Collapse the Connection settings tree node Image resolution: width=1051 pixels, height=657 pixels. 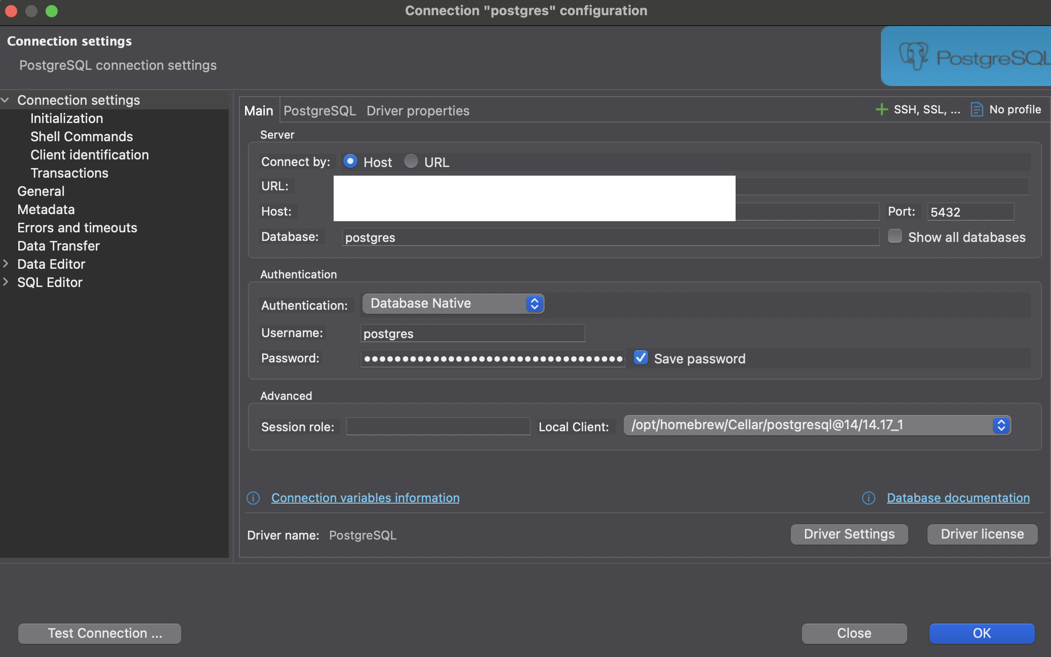pos(6,100)
